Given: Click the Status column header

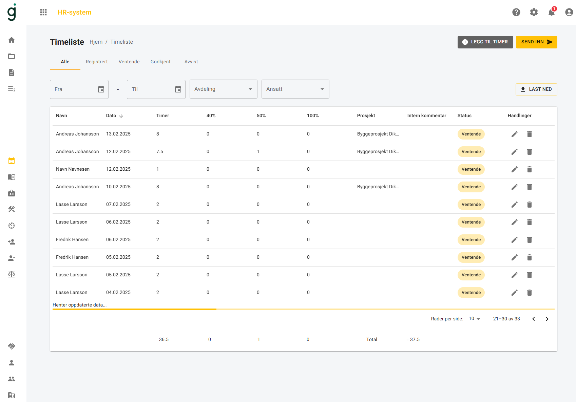Looking at the screenshot, I should pos(464,116).
